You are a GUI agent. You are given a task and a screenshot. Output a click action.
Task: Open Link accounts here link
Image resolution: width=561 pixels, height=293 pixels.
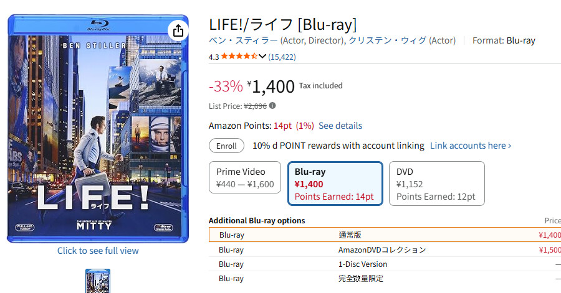(471, 146)
